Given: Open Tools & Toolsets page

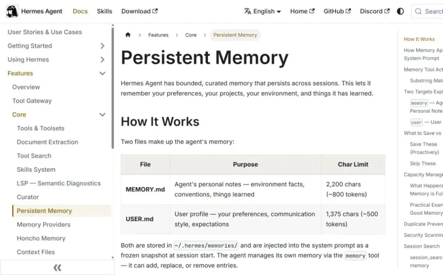Looking at the screenshot, I should 40,128.
